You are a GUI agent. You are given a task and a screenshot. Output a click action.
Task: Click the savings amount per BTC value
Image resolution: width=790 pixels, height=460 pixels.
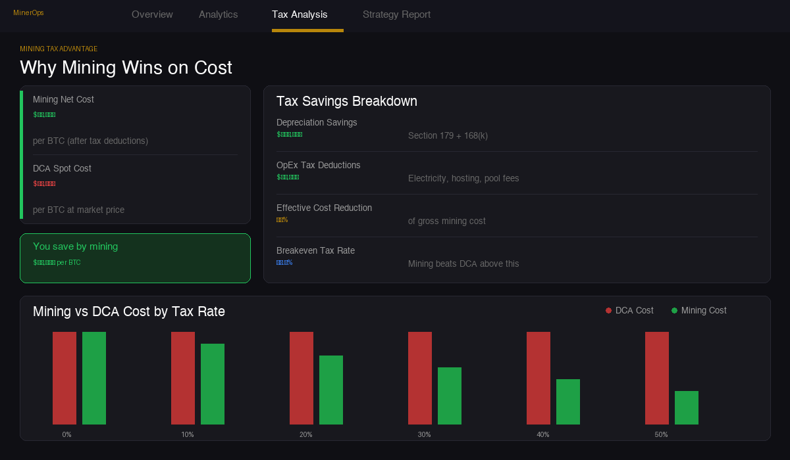[x=57, y=262]
